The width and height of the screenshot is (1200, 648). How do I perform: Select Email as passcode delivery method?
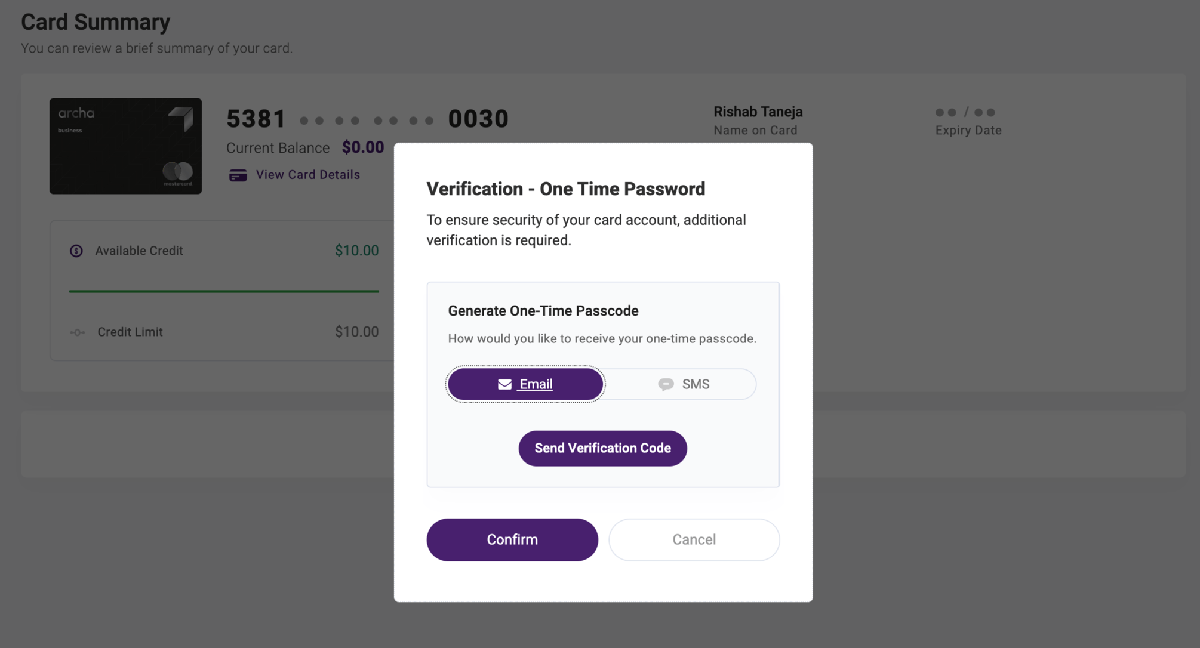click(525, 384)
